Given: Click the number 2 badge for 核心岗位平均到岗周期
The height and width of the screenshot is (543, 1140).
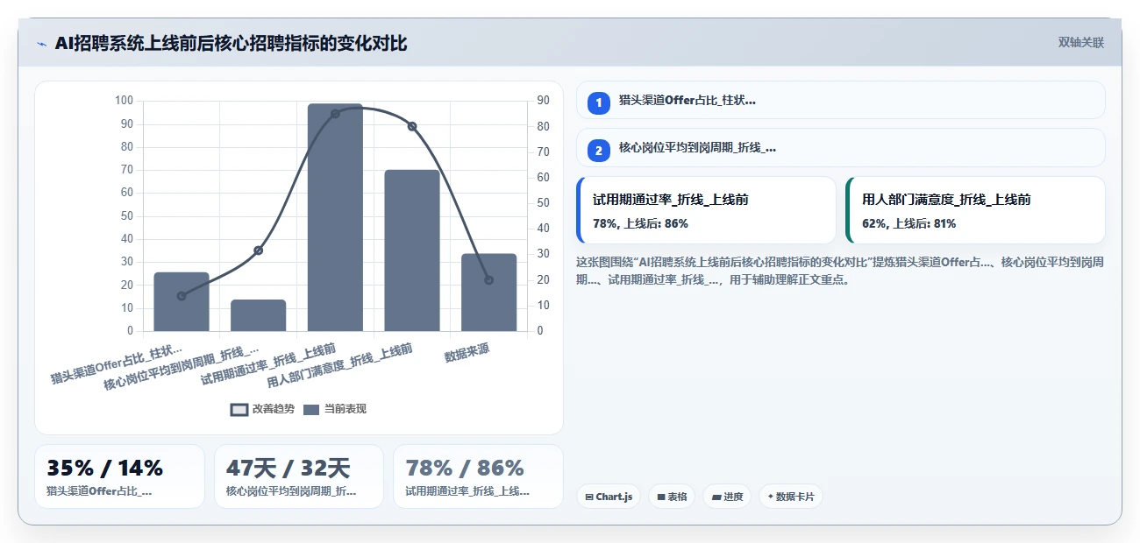Looking at the screenshot, I should [599, 151].
